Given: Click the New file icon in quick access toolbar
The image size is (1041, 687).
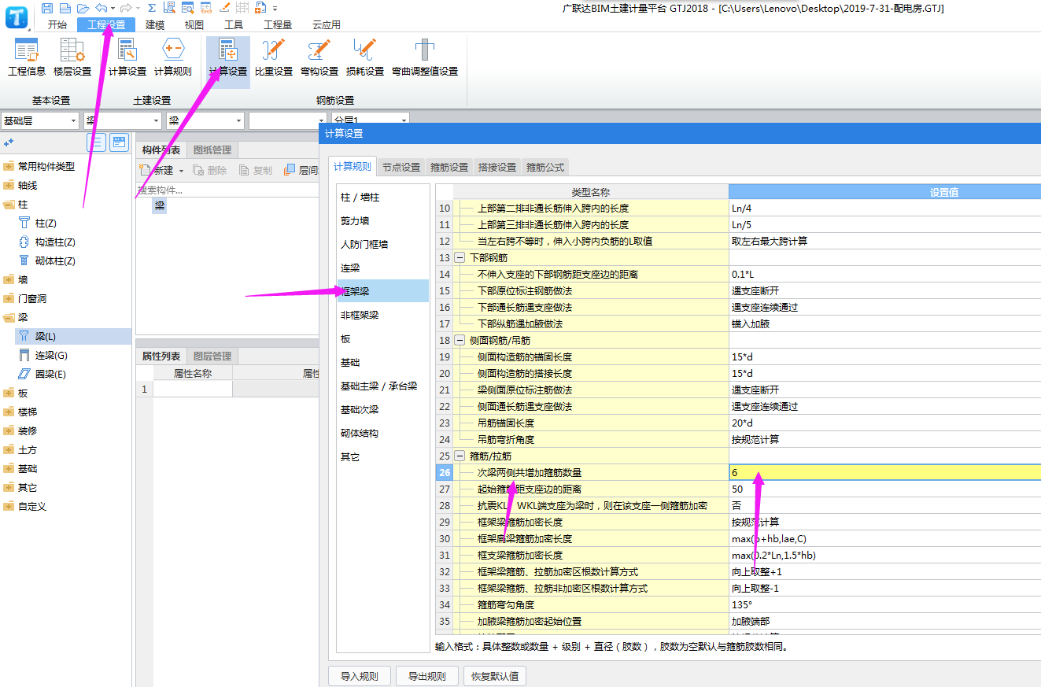Looking at the screenshot, I should (65, 8).
